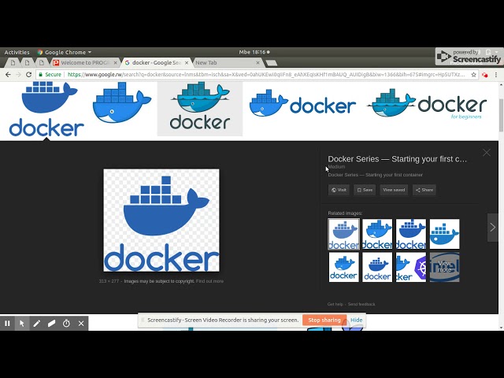Click the Screencastify timer icon
The width and height of the screenshot is (504, 378).
tap(66, 324)
